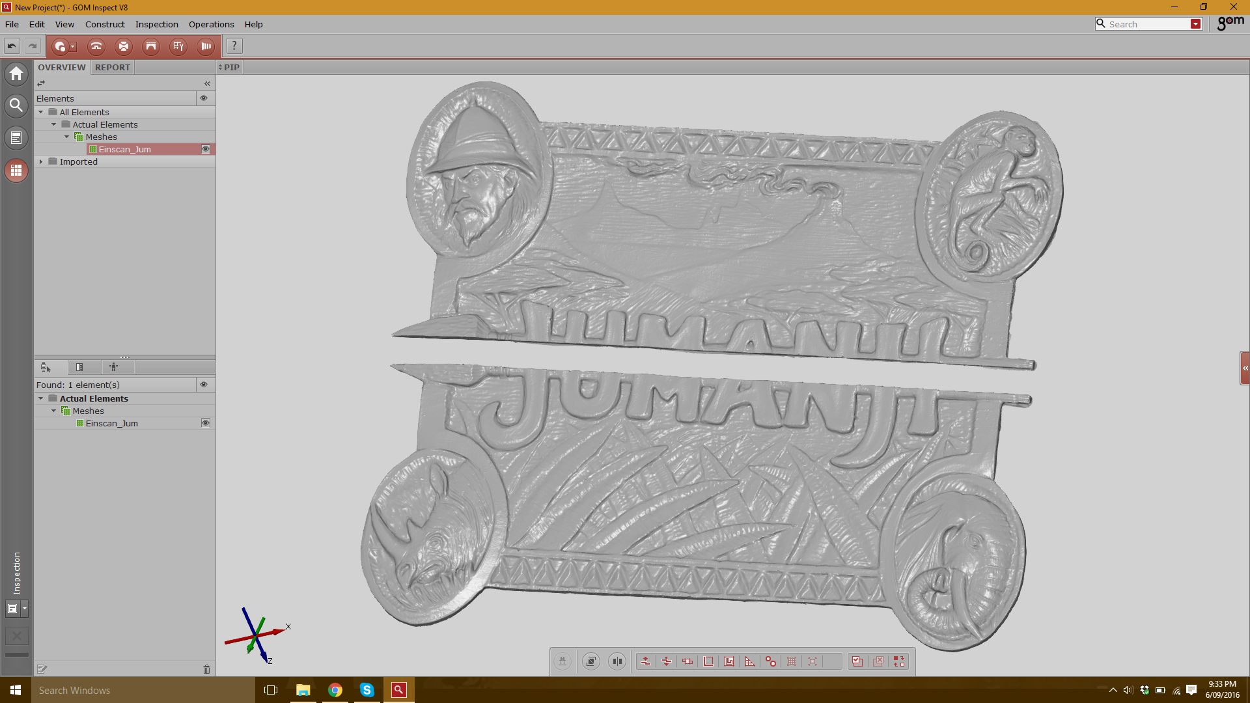Expand the Imported folder node
Image resolution: width=1250 pixels, height=703 pixels.
41,161
